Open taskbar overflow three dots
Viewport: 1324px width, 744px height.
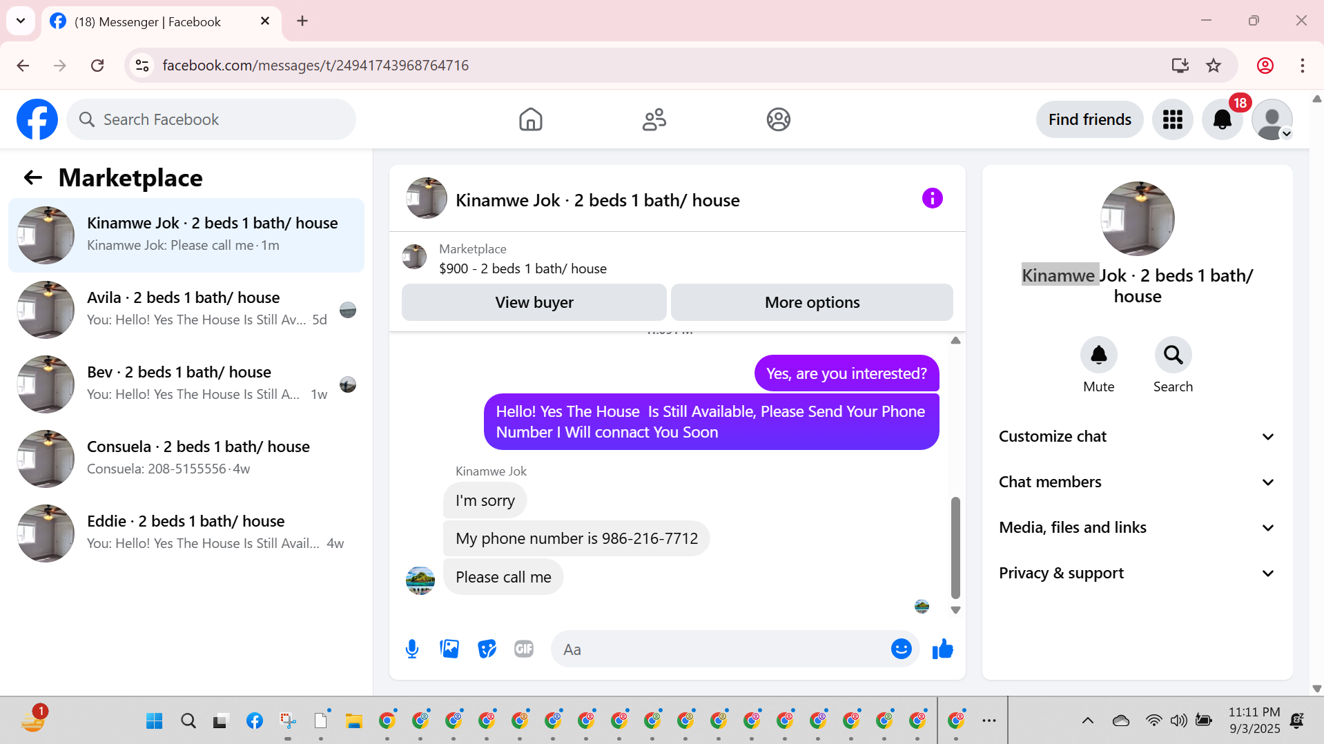click(989, 721)
